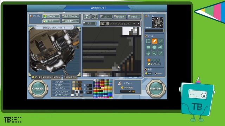Viewport: 225px width, 126px height.
Task: Pick the first フレームカラー gray swatch
Action: tap(73, 92)
